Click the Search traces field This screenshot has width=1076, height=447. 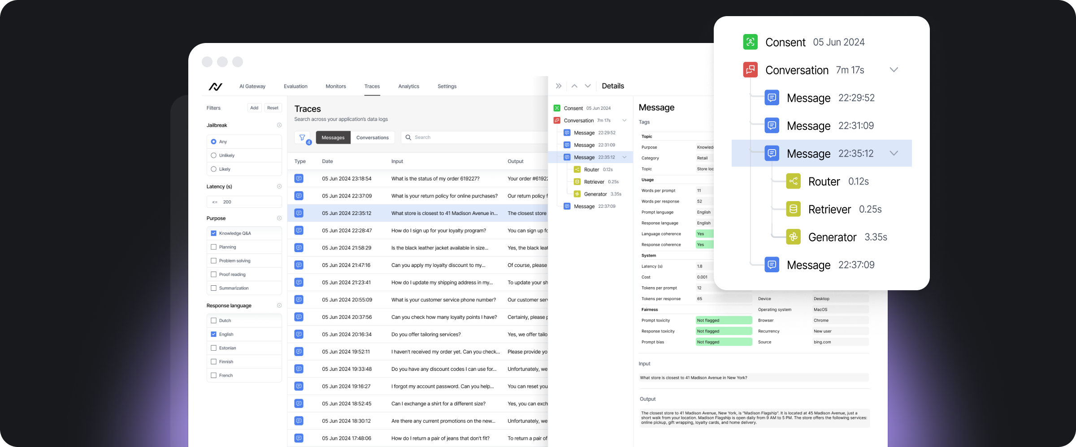point(474,138)
